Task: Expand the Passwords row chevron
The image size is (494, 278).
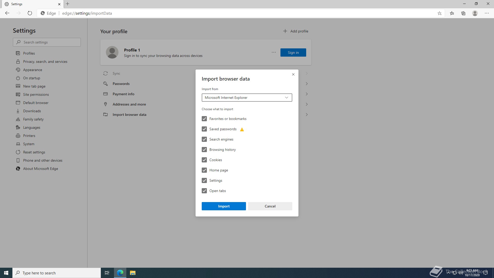Action: pyautogui.click(x=307, y=84)
